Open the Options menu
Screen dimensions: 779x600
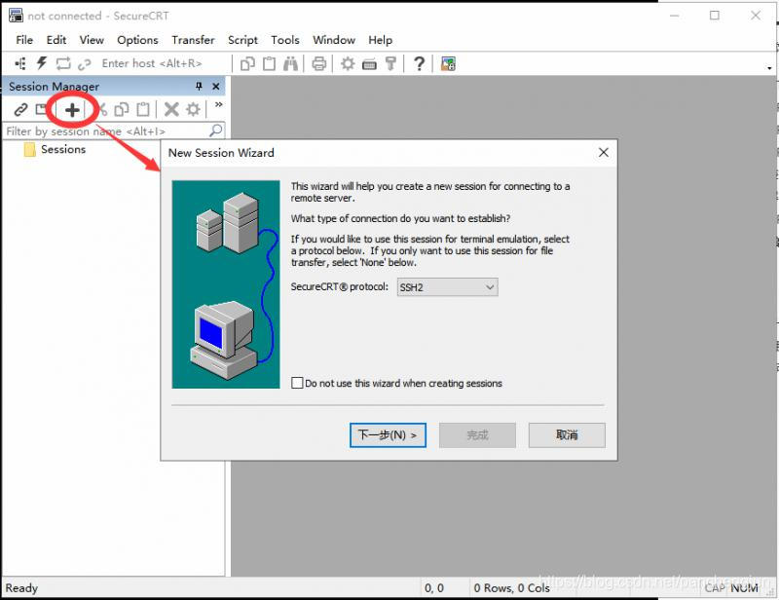tap(137, 40)
